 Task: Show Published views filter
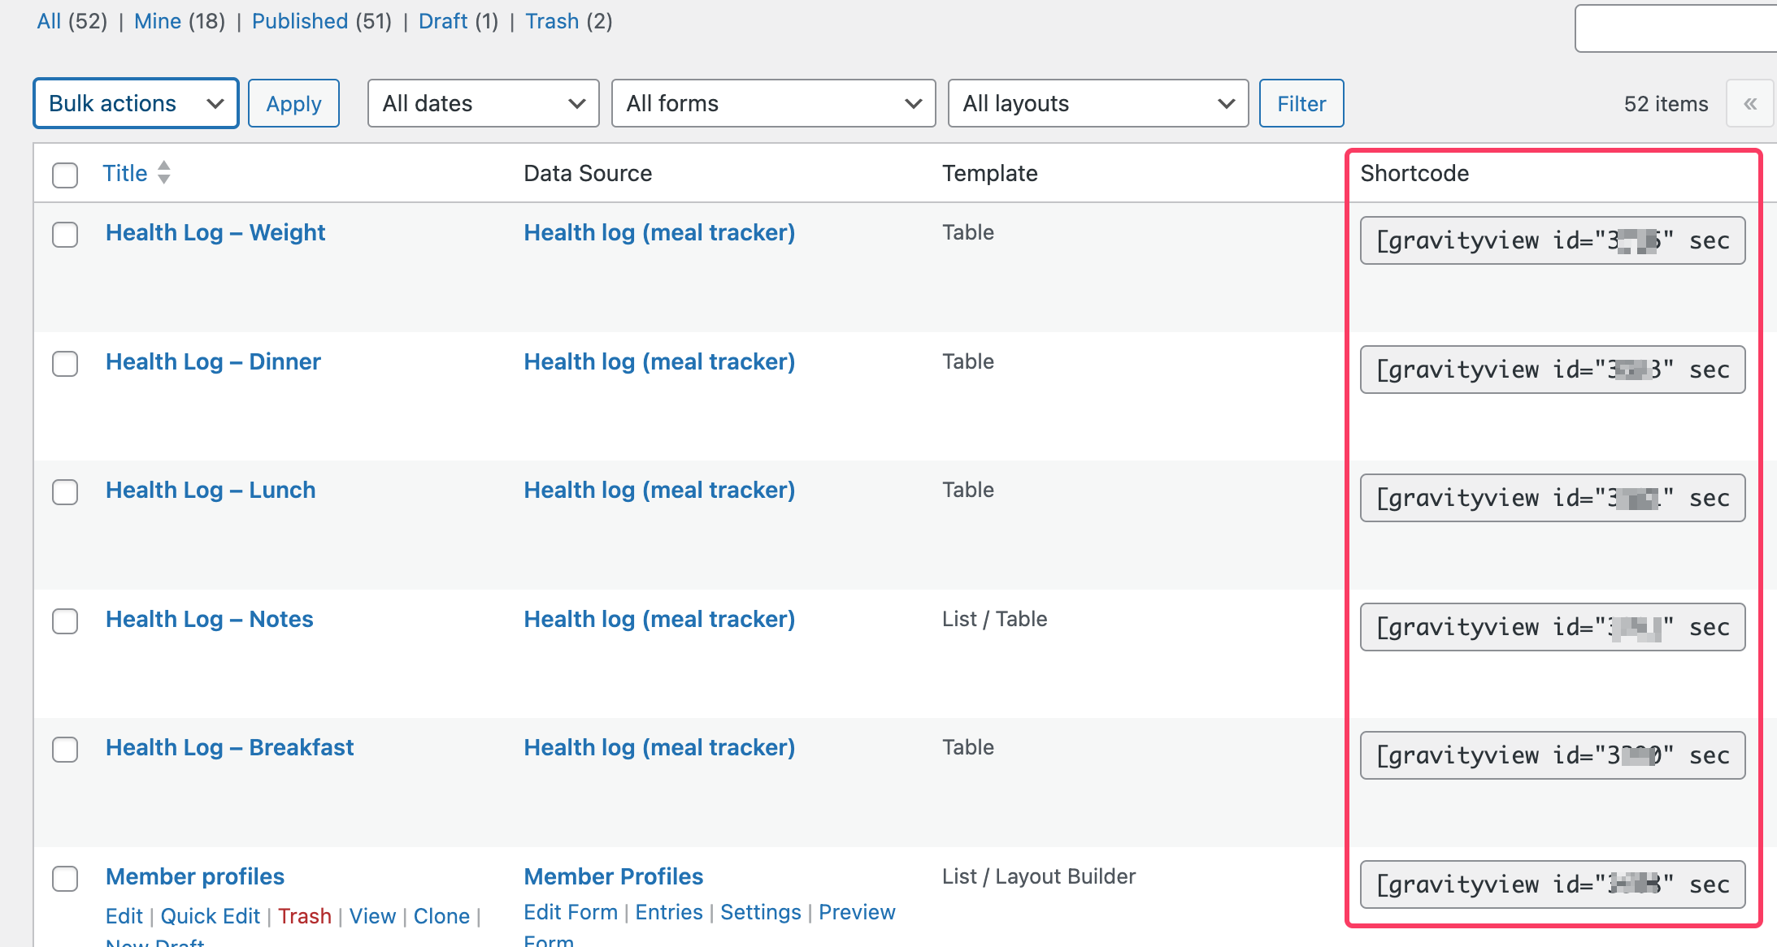pos(300,21)
